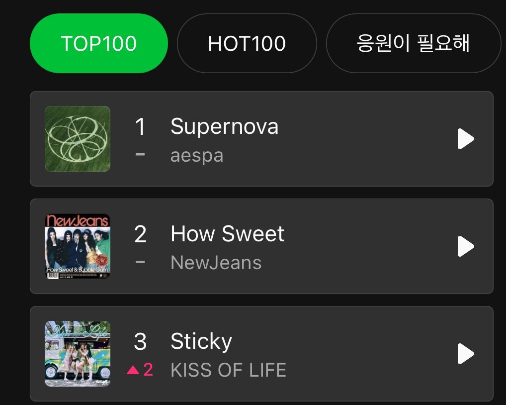Switch to the HOT100 tab
Viewport: 506px width, 405px height.
point(247,44)
